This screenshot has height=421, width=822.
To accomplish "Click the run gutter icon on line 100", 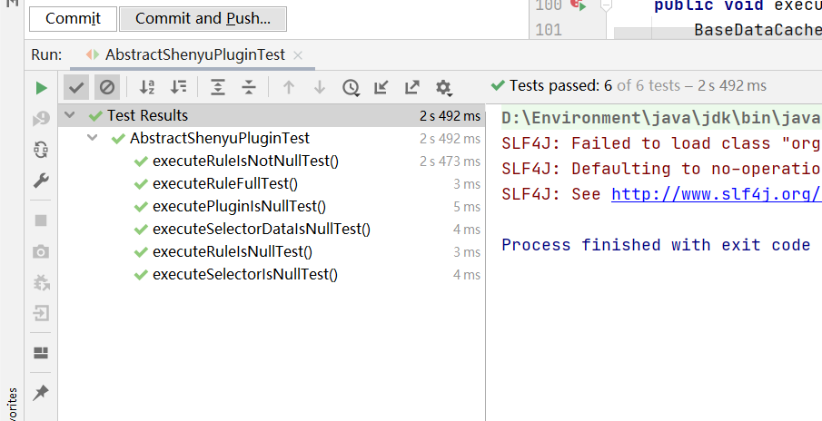I will (x=579, y=5).
